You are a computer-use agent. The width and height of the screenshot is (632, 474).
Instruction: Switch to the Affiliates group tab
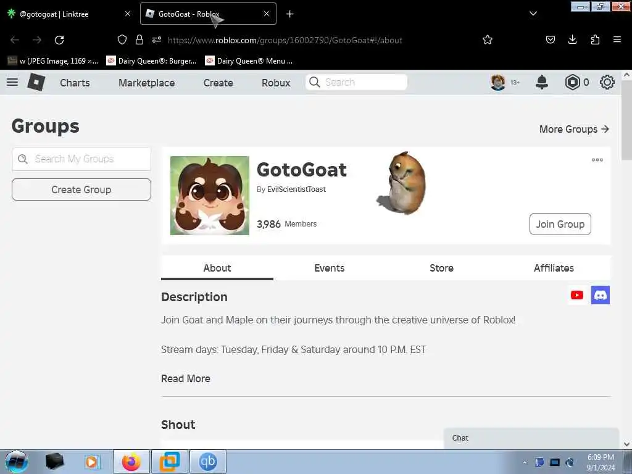(554, 268)
